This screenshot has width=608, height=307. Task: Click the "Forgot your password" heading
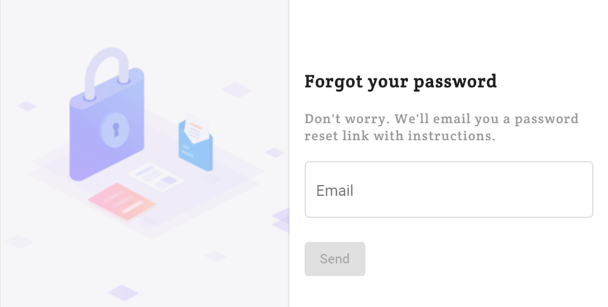click(x=400, y=81)
